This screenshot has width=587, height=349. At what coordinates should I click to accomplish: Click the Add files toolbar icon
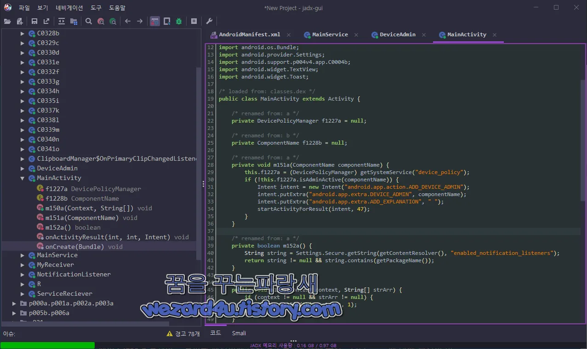click(19, 21)
